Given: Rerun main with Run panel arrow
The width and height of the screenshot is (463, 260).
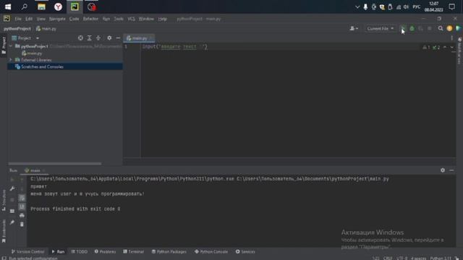Looking at the screenshot, I should pos(12,179).
